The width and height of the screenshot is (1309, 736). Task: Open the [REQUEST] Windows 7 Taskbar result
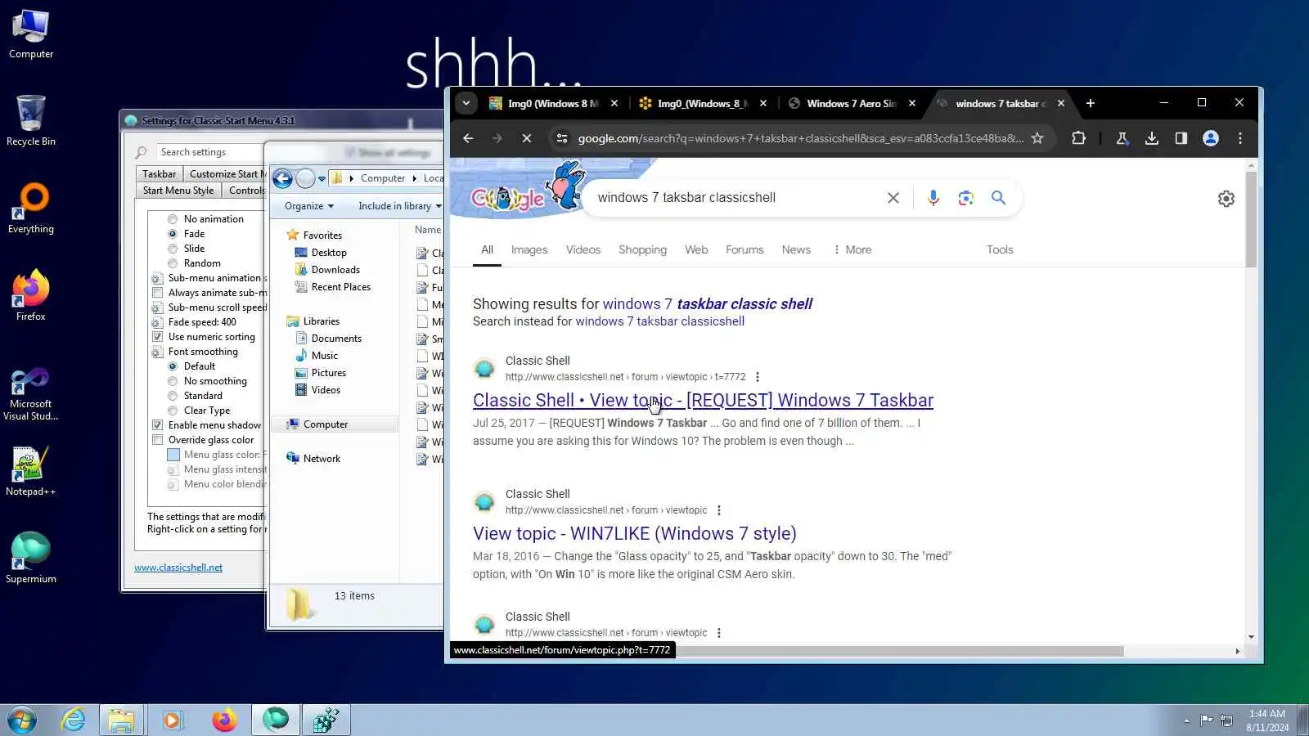pyautogui.click(x=703, y=401)
